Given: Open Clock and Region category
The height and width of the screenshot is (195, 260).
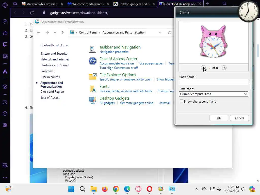Looking at the screenshot, I should 52,92.
